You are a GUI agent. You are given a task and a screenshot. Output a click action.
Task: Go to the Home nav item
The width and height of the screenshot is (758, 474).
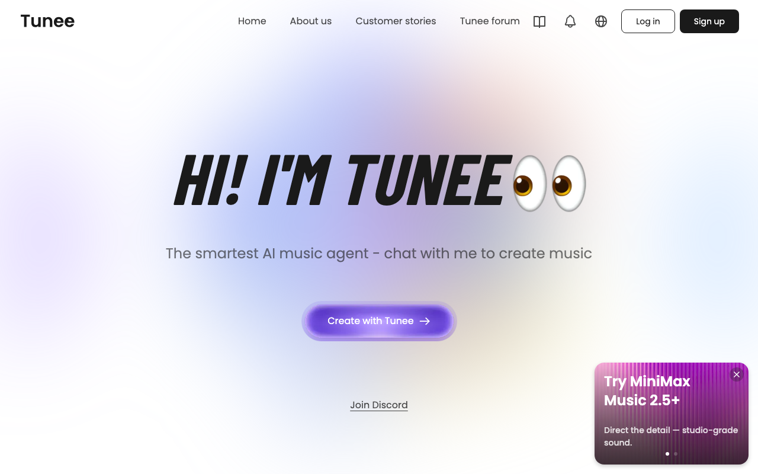point(252,21)
